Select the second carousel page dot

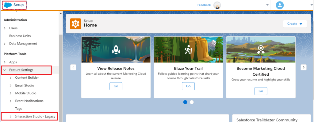[192, 102]
